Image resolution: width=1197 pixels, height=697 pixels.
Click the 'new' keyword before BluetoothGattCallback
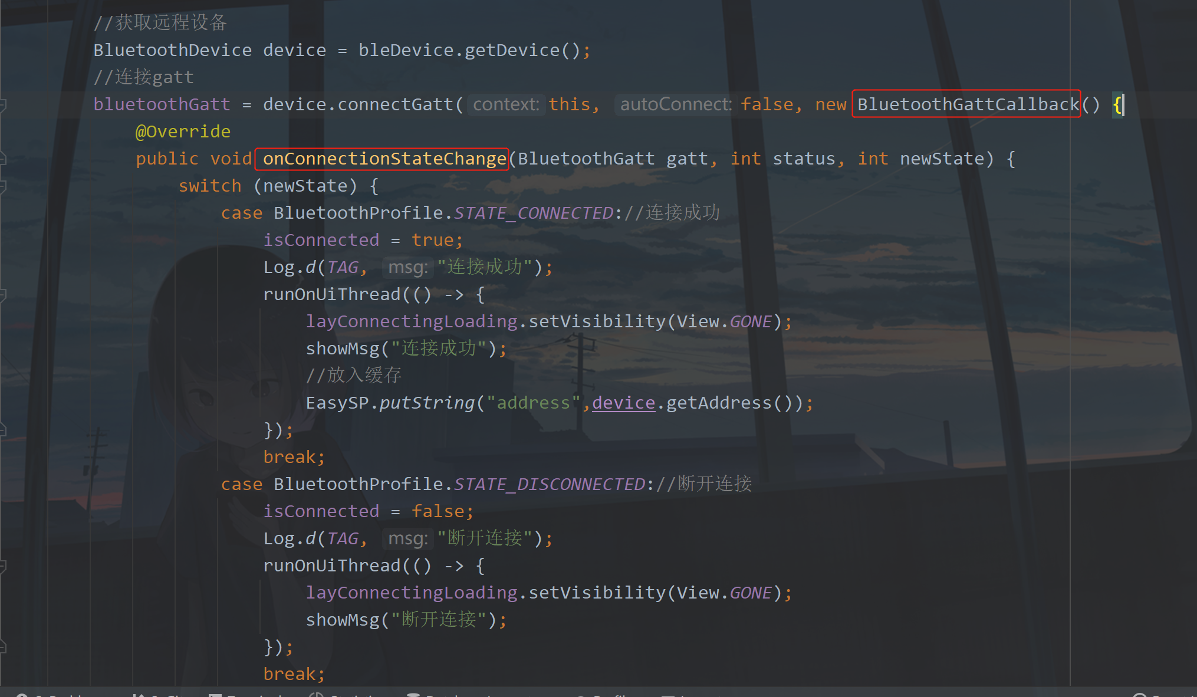[830, 104]
